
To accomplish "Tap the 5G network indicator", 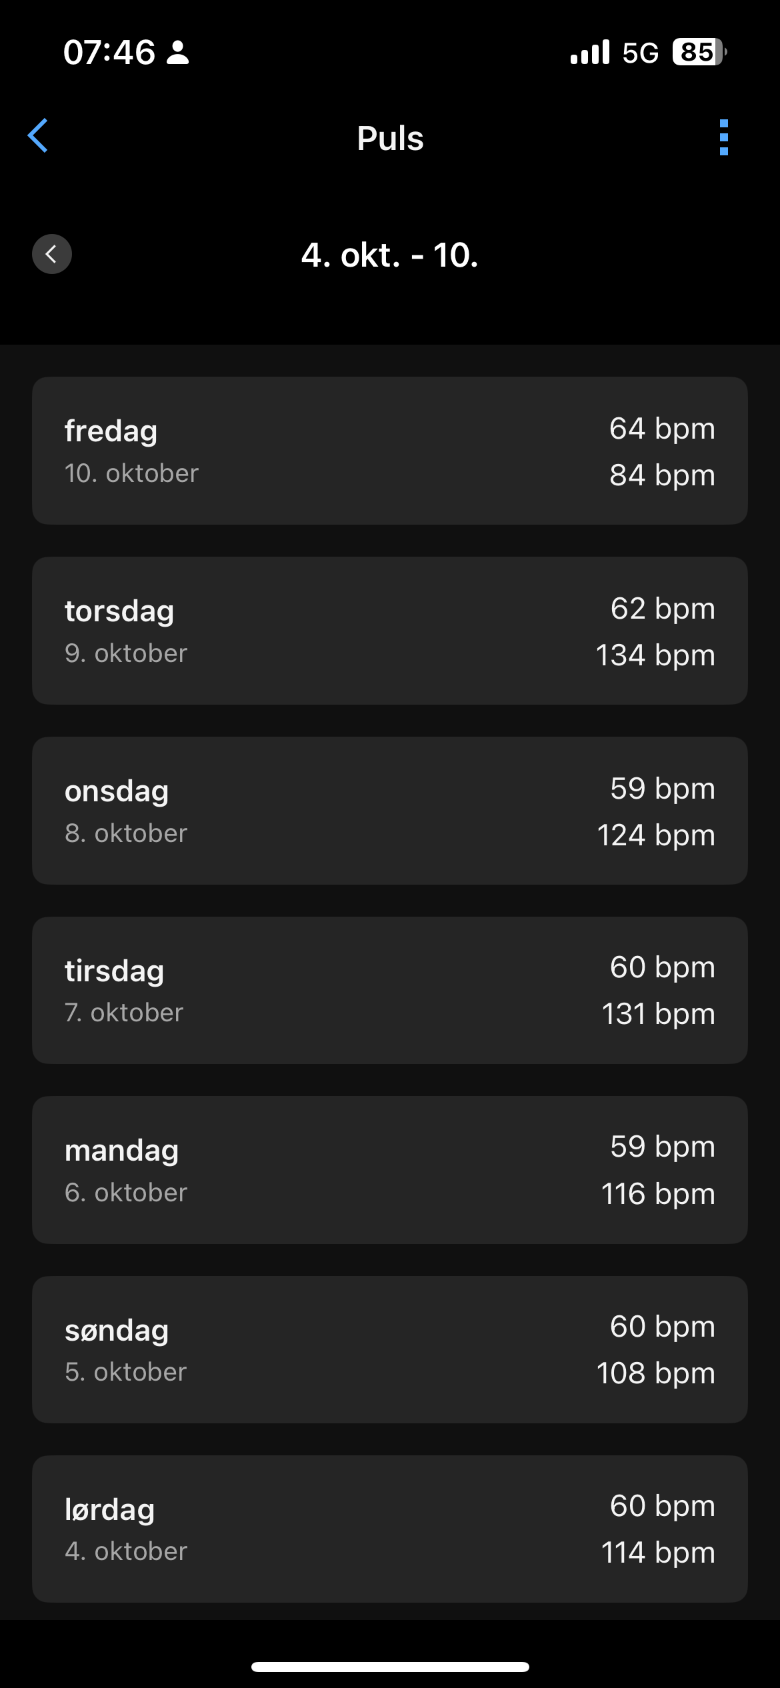I will pos(640,53).
